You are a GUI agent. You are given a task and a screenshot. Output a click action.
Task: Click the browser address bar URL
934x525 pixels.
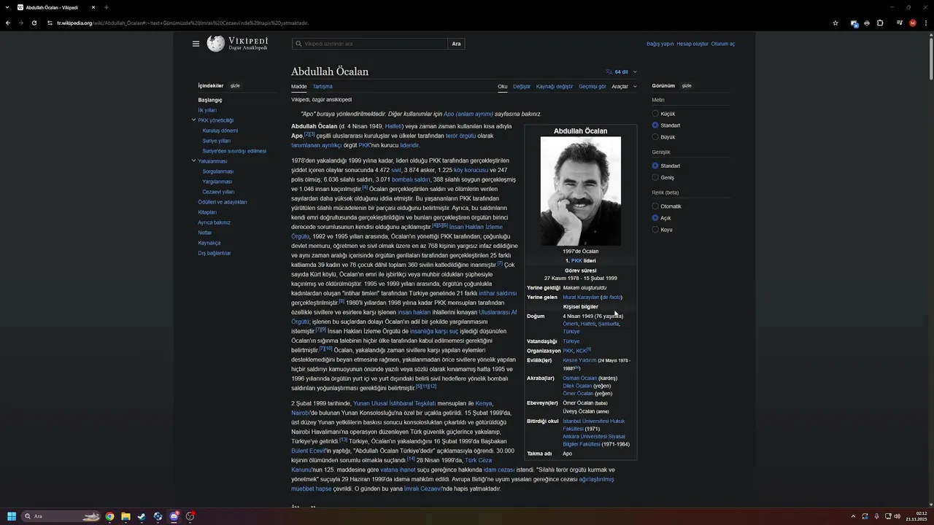tap(182, 23)
